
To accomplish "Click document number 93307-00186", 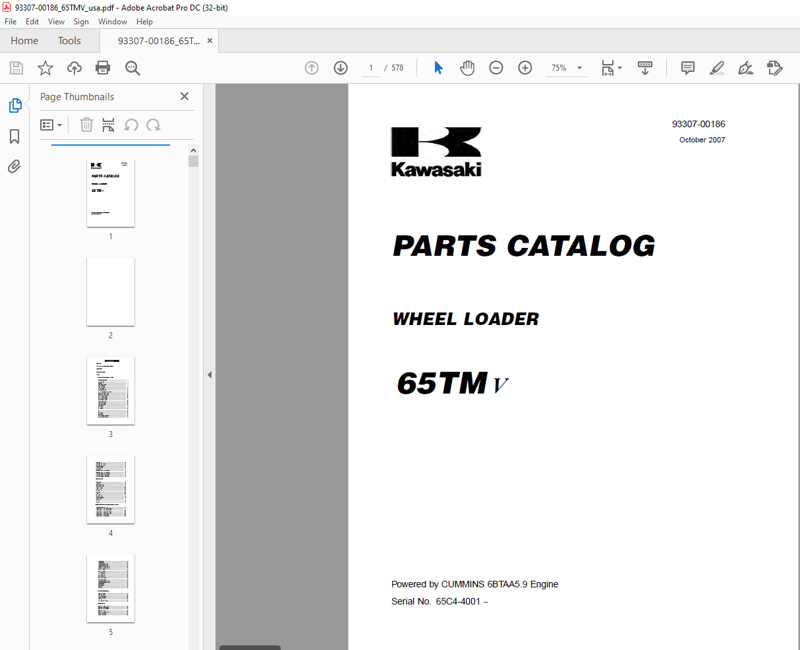I will click(699, 124).
